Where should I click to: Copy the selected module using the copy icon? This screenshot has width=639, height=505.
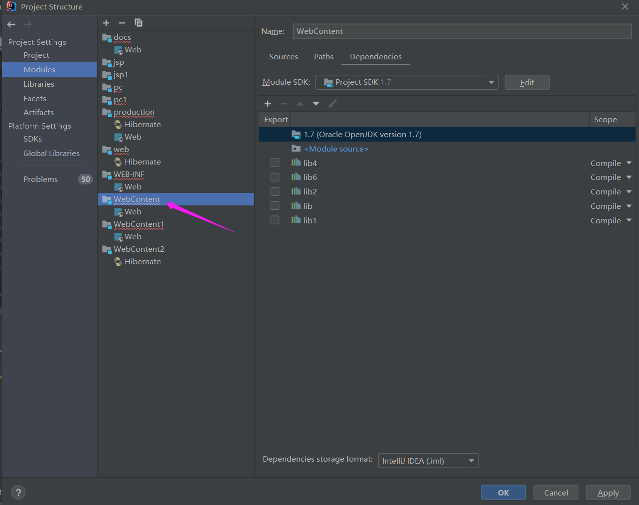(139, 23)
